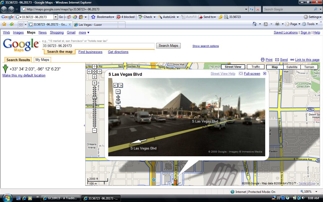
Task: Open Show search options link
Action: click(x=206, y=46)
